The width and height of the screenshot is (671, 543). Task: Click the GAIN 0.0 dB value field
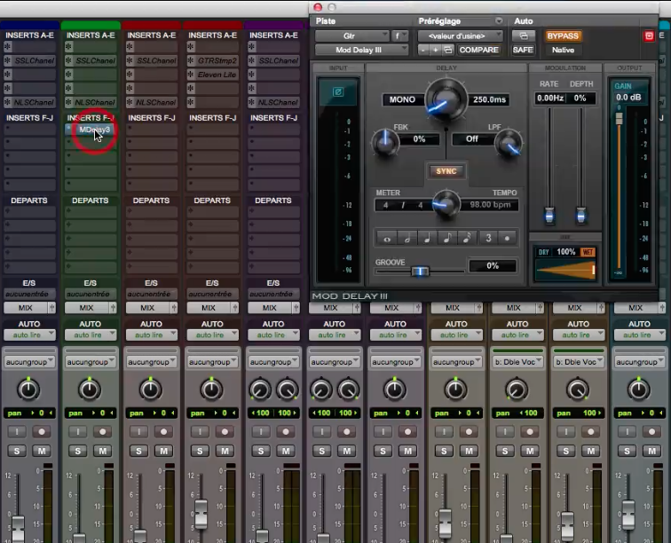pos(628,98)
